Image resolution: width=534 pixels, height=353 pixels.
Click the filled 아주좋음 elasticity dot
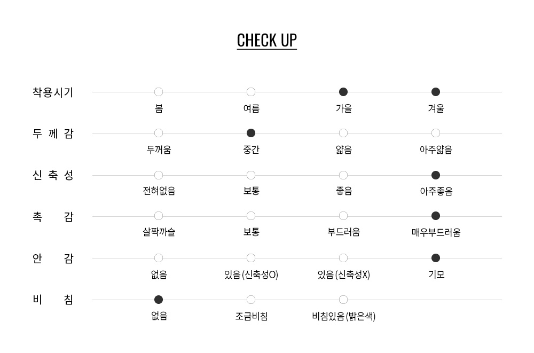pos(436,175)
